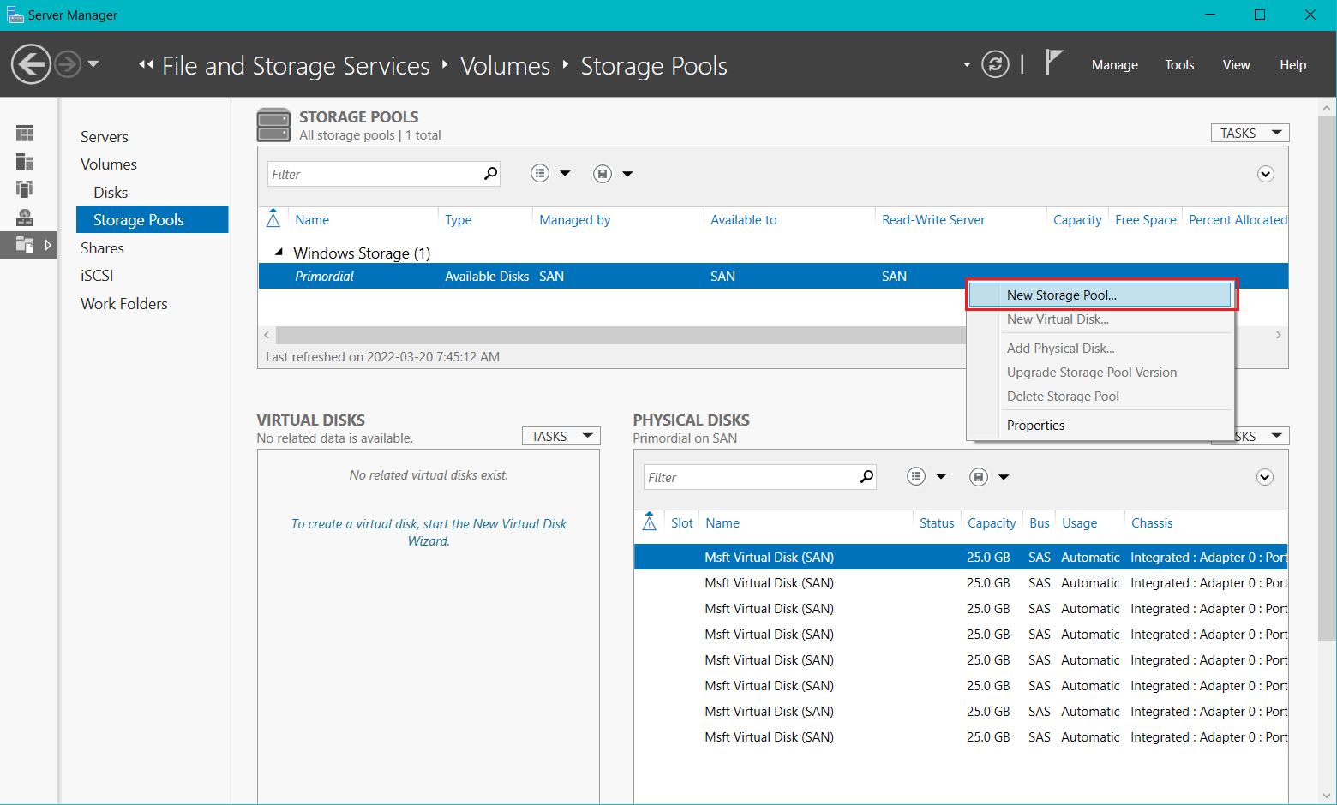Open dropdown arrow beside storage pools save query
The image size is (1337, 805).
click(x=627, y=174)
